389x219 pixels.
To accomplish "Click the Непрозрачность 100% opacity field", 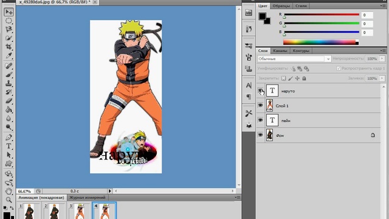I will pyautogui.click(x=372, y=58).
